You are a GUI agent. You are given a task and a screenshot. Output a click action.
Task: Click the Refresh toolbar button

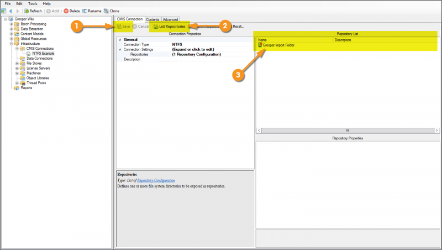tap(33, 11)
